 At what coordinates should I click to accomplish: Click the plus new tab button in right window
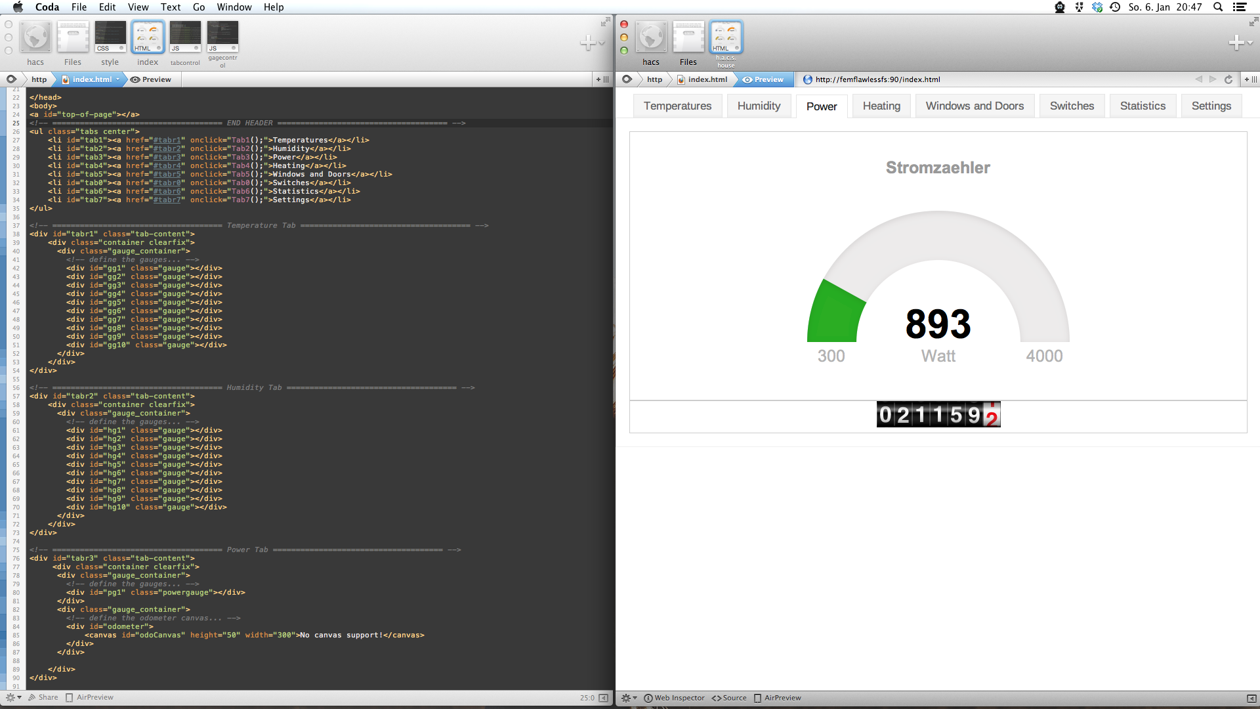click(x=1236, y=43)
